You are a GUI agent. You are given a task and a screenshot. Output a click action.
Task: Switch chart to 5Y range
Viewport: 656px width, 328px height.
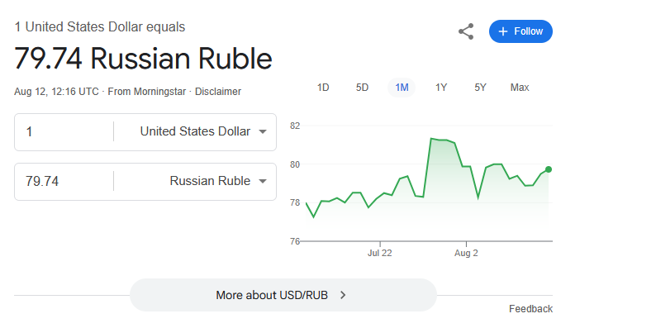click(480, 88)
